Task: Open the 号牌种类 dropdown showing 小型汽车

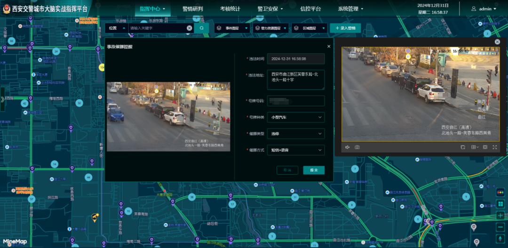Action: [x=295, y=117]
